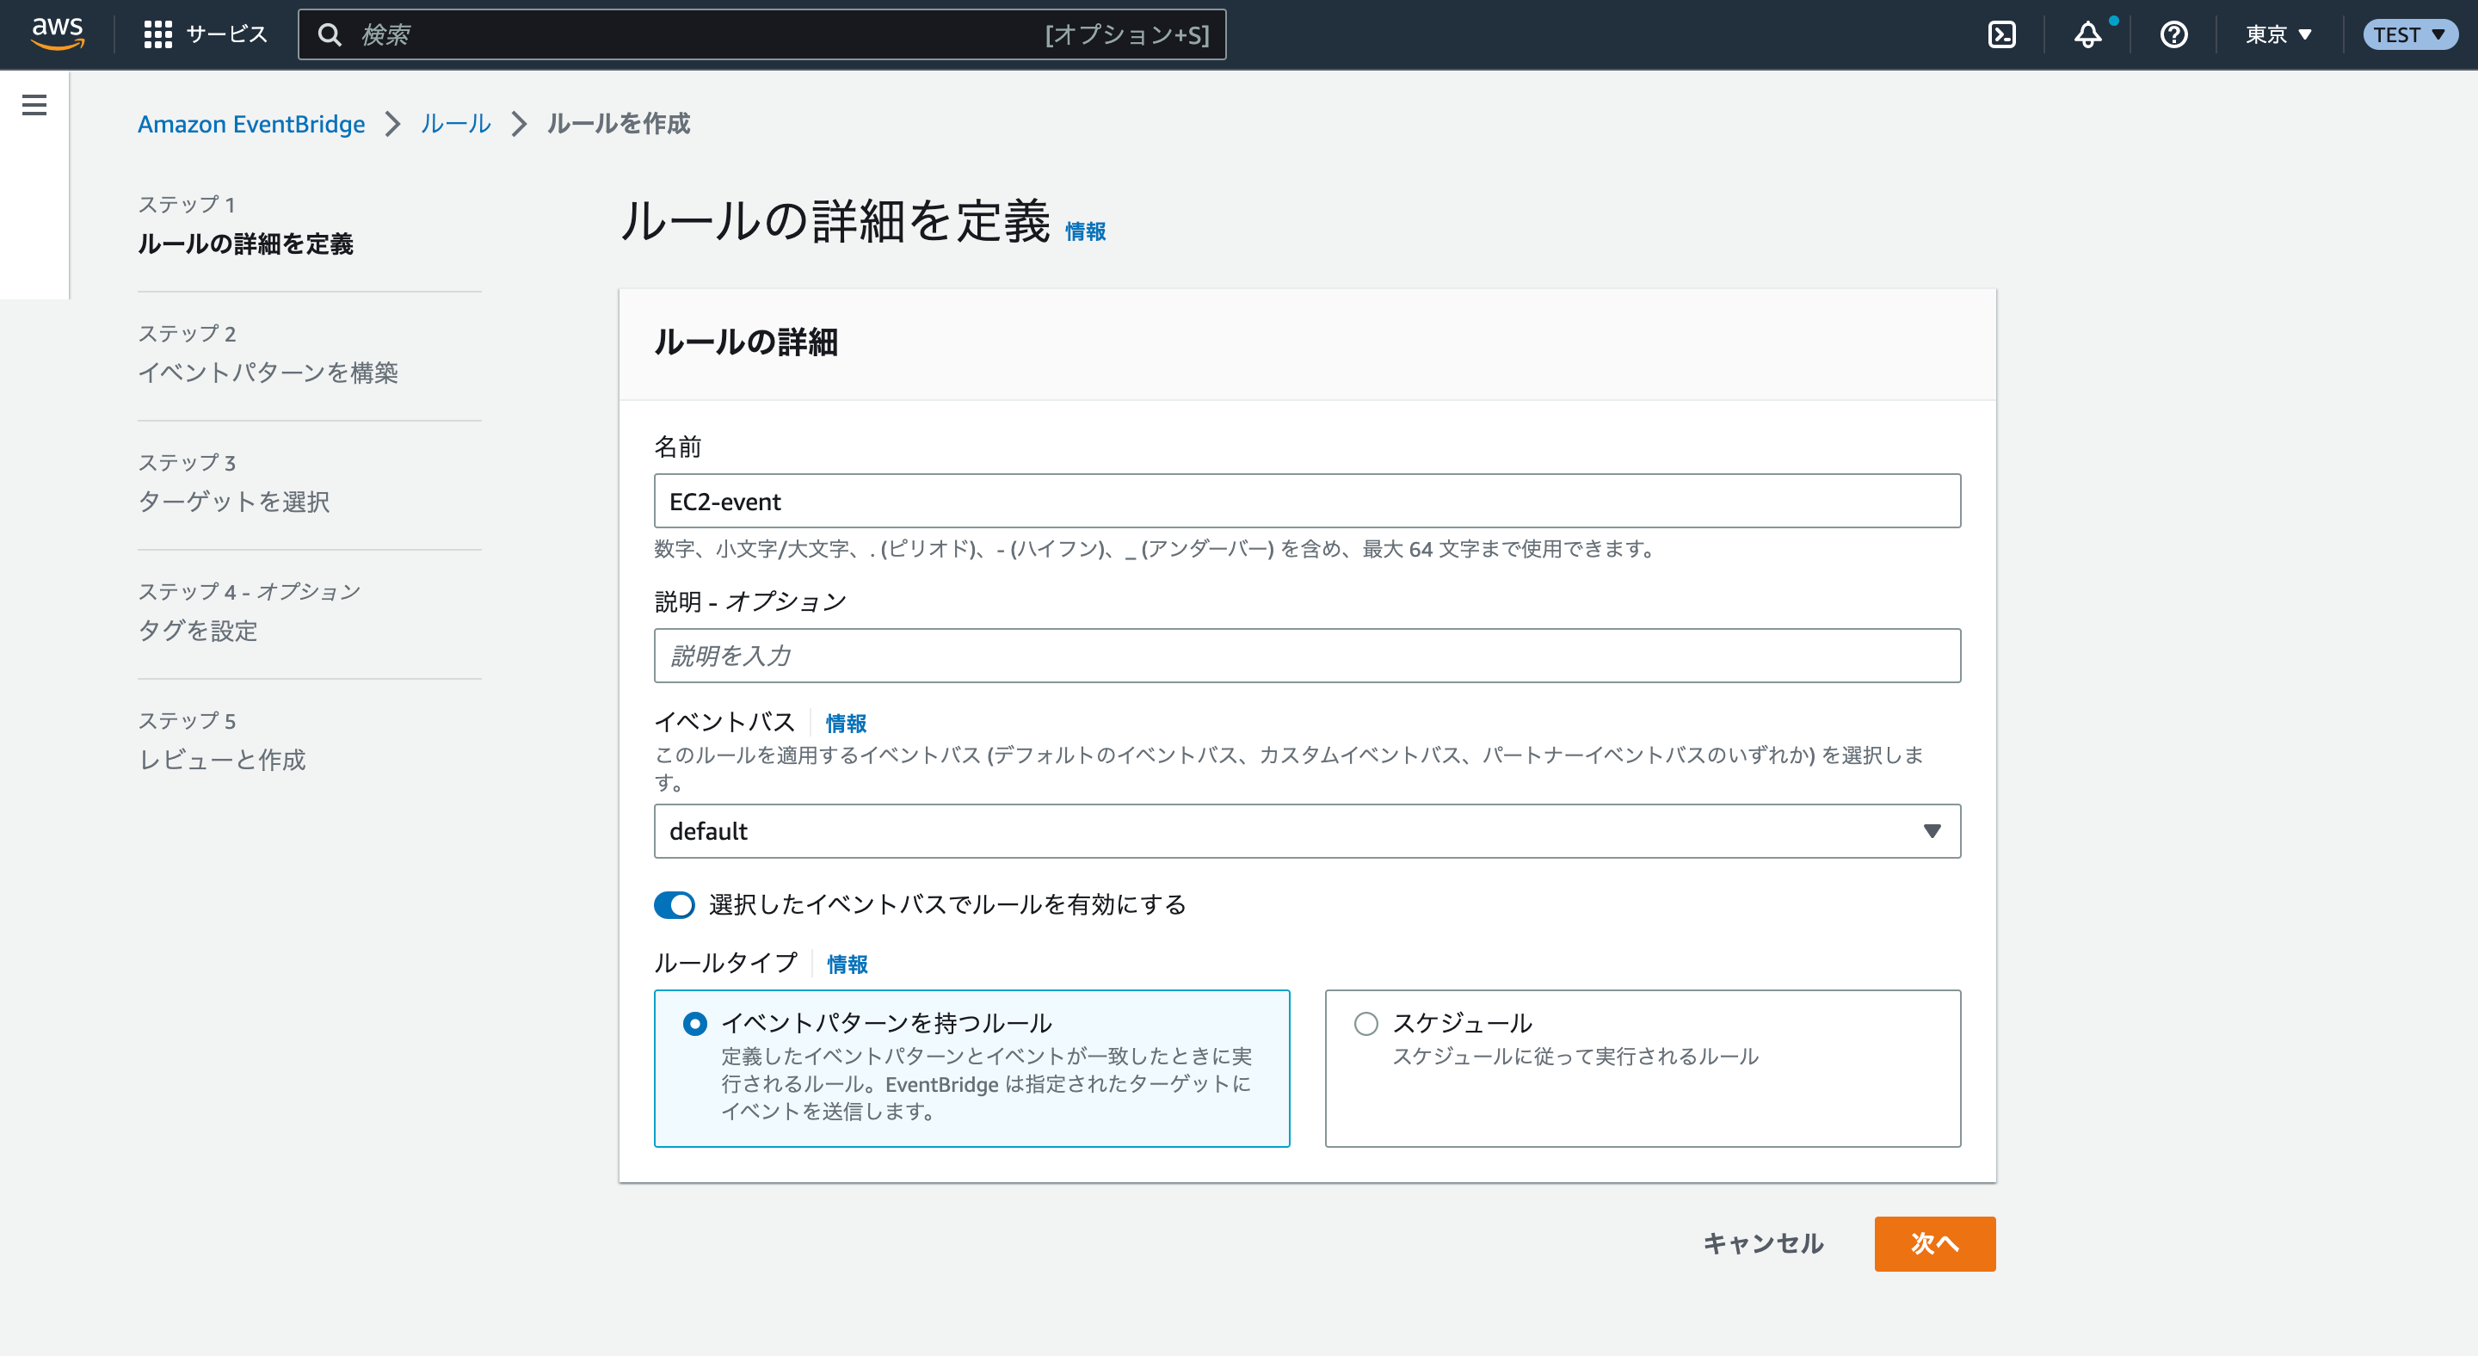
Task: Open the 東京 region dropdown
Action: (2276, 34)
